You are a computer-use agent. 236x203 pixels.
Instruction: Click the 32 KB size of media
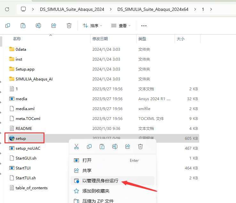click(x=193, y=99)
